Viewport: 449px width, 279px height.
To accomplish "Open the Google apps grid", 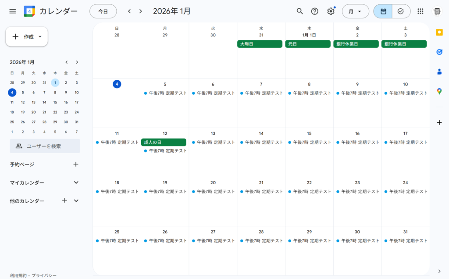I will point(420,11).
